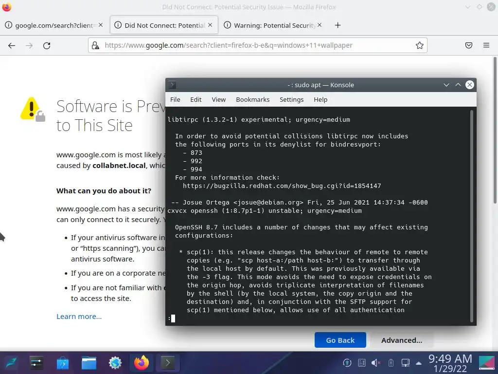
Task: Launch Discover software store from taskbar
Action: [x=63, y=362]
